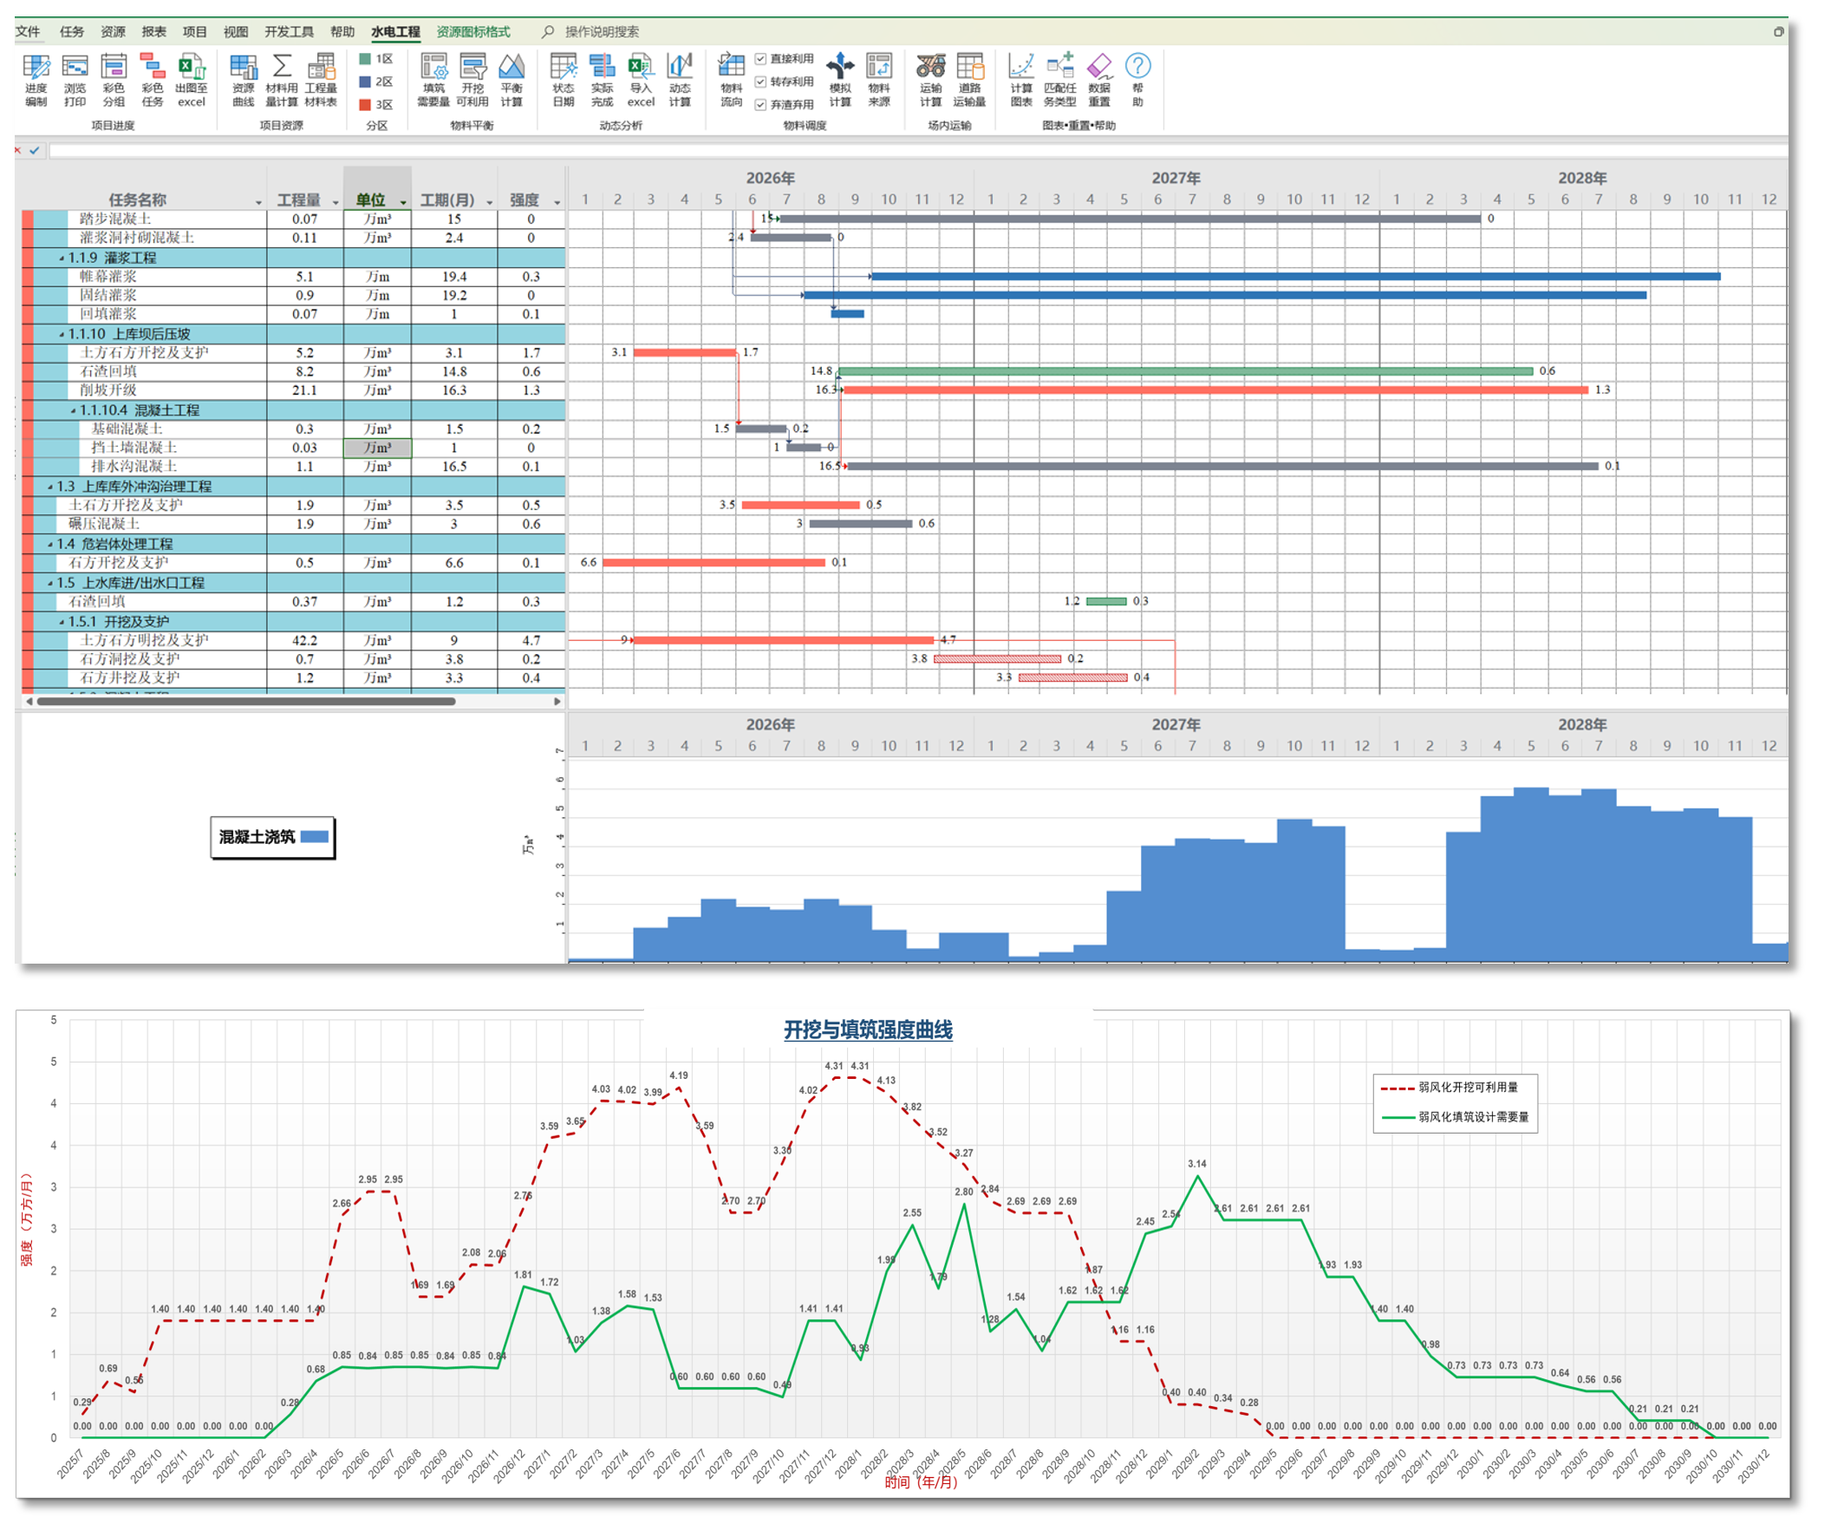
Task: Toggle the 转存利用 checkbox
Action: pos(760,82)
